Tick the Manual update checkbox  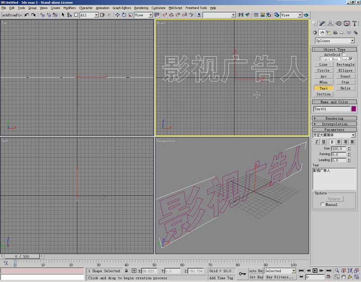point(321,204)
